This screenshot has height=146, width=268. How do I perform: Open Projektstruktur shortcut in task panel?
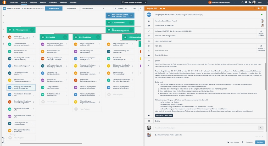point(261,33)
